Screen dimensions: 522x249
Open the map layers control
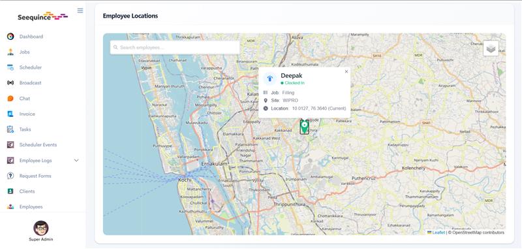(491, 48)
